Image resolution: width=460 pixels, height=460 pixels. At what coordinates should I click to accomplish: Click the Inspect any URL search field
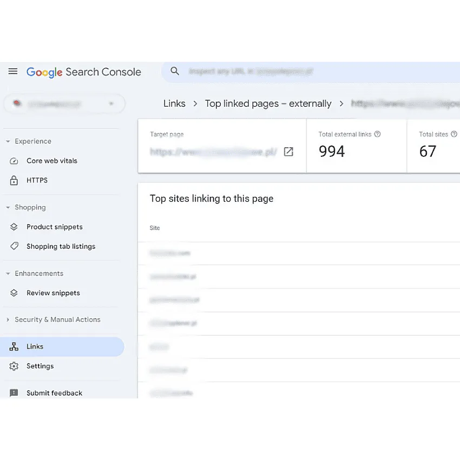(x=314, y=71)
